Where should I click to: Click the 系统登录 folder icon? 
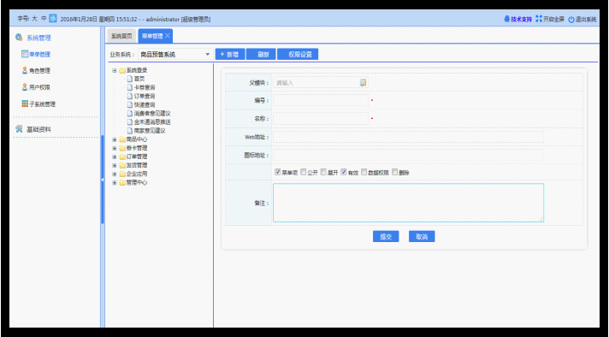point(122,71)
